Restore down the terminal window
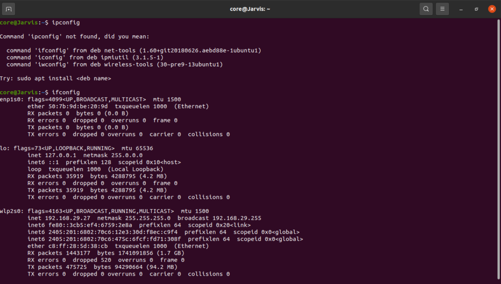This screenshot has height=284, width=501. (x=477, y=9)
